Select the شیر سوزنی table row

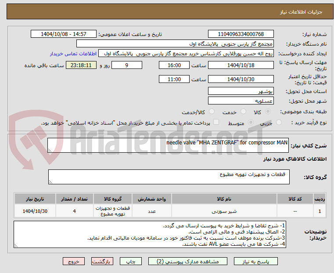click(170, 211)
